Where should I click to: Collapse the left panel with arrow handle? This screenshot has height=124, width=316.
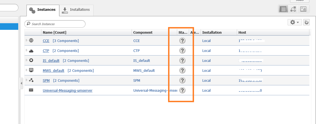[22, 83]
